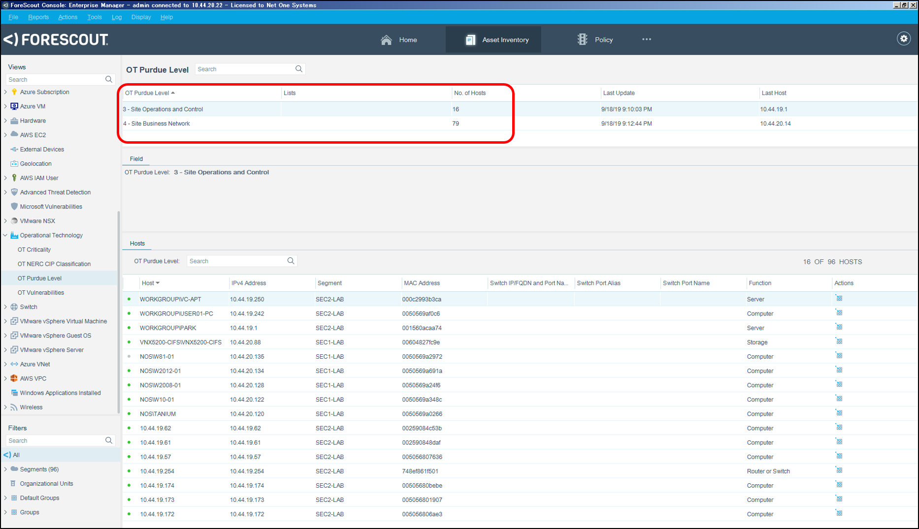The width and height of the screenshot is (919, 529).
Task: Click the Wireless signal icon
Action: pyautogui.click(x=14, y=407)
